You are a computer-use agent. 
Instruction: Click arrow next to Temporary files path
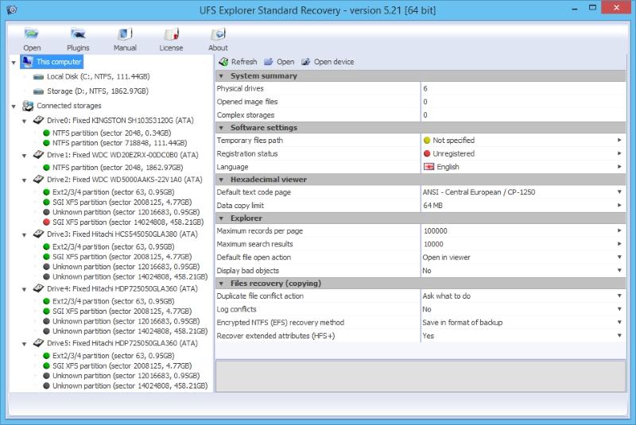pos(619,140)
